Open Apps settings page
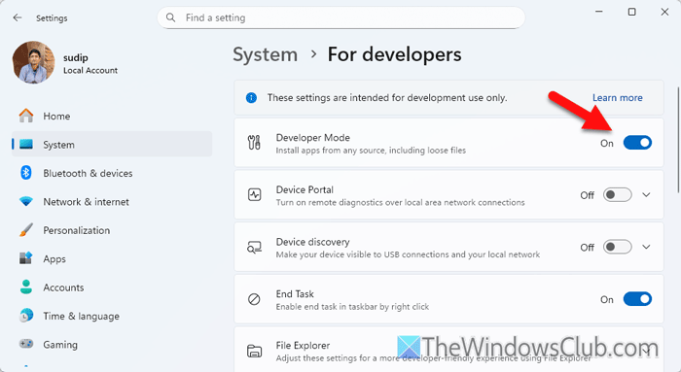The height and width of the screenshot is (372, 681). (x=112, y=258)
